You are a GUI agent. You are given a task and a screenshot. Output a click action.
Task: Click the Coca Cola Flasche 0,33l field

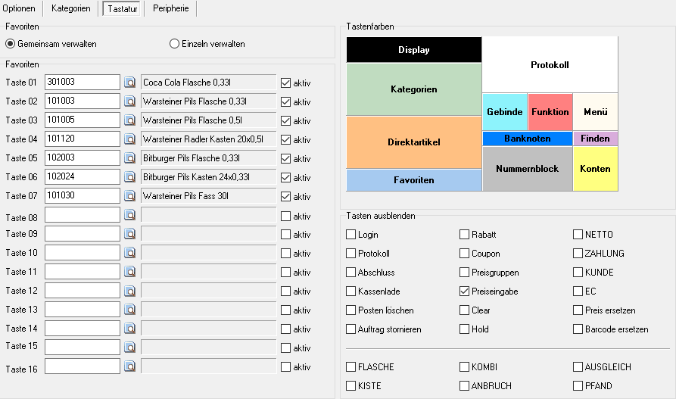click(209, 82)
